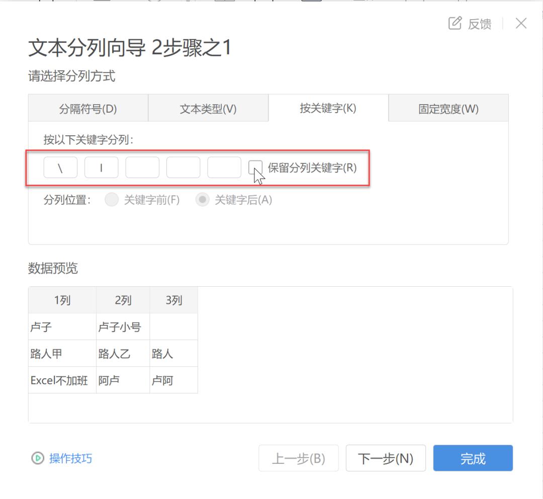Select the 3列 column header in preview

(x=173, y=300)
